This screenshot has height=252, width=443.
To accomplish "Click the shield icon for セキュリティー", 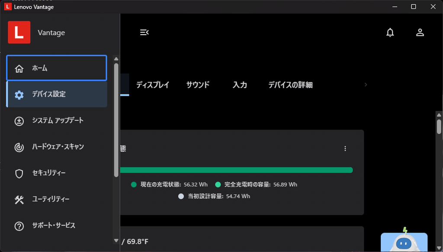I will click(19, 174).
